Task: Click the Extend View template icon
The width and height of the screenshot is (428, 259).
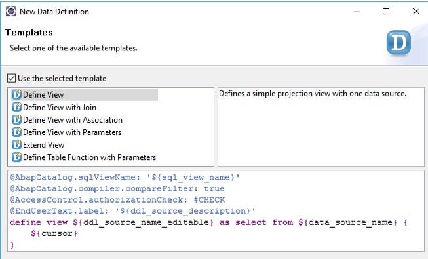Action: 16,145
